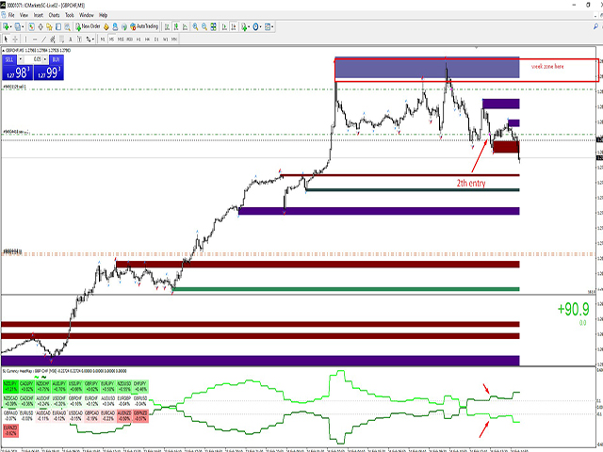This screenshot has height=452, width=603.
Task: Open the Periods clock dropdown
Action: [257, 27]
